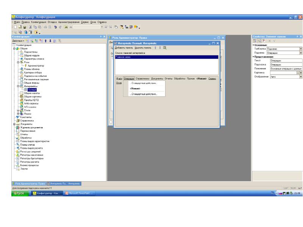Expand the Документы tree node

pyautogui.click(x=14, y=124)
